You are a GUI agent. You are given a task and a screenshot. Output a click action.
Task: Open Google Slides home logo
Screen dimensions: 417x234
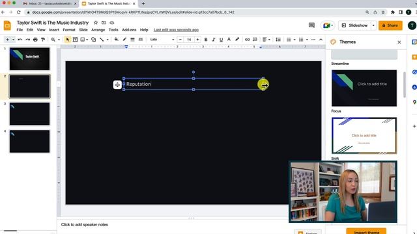point(7,26)
